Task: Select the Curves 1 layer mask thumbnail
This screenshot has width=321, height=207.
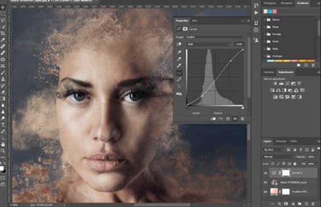Action: tap(286, 173)
